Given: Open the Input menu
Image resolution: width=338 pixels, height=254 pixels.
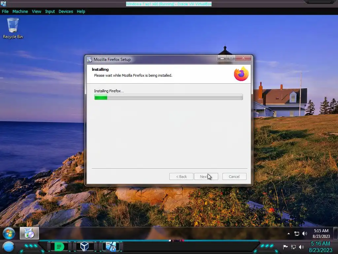Looking at the screenshot, I should point(50,12).
